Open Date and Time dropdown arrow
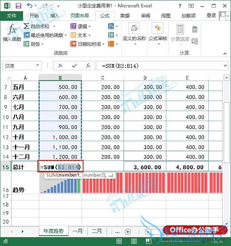231x246 pixels. (103, 44)
